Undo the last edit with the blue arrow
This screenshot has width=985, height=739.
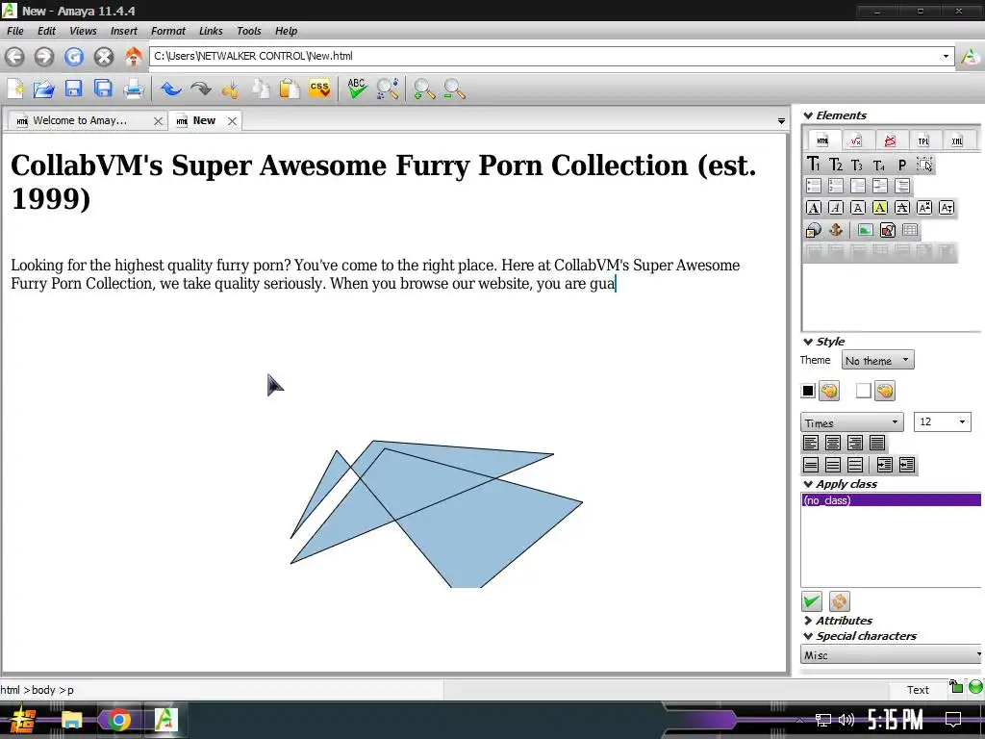pos(170,89)
